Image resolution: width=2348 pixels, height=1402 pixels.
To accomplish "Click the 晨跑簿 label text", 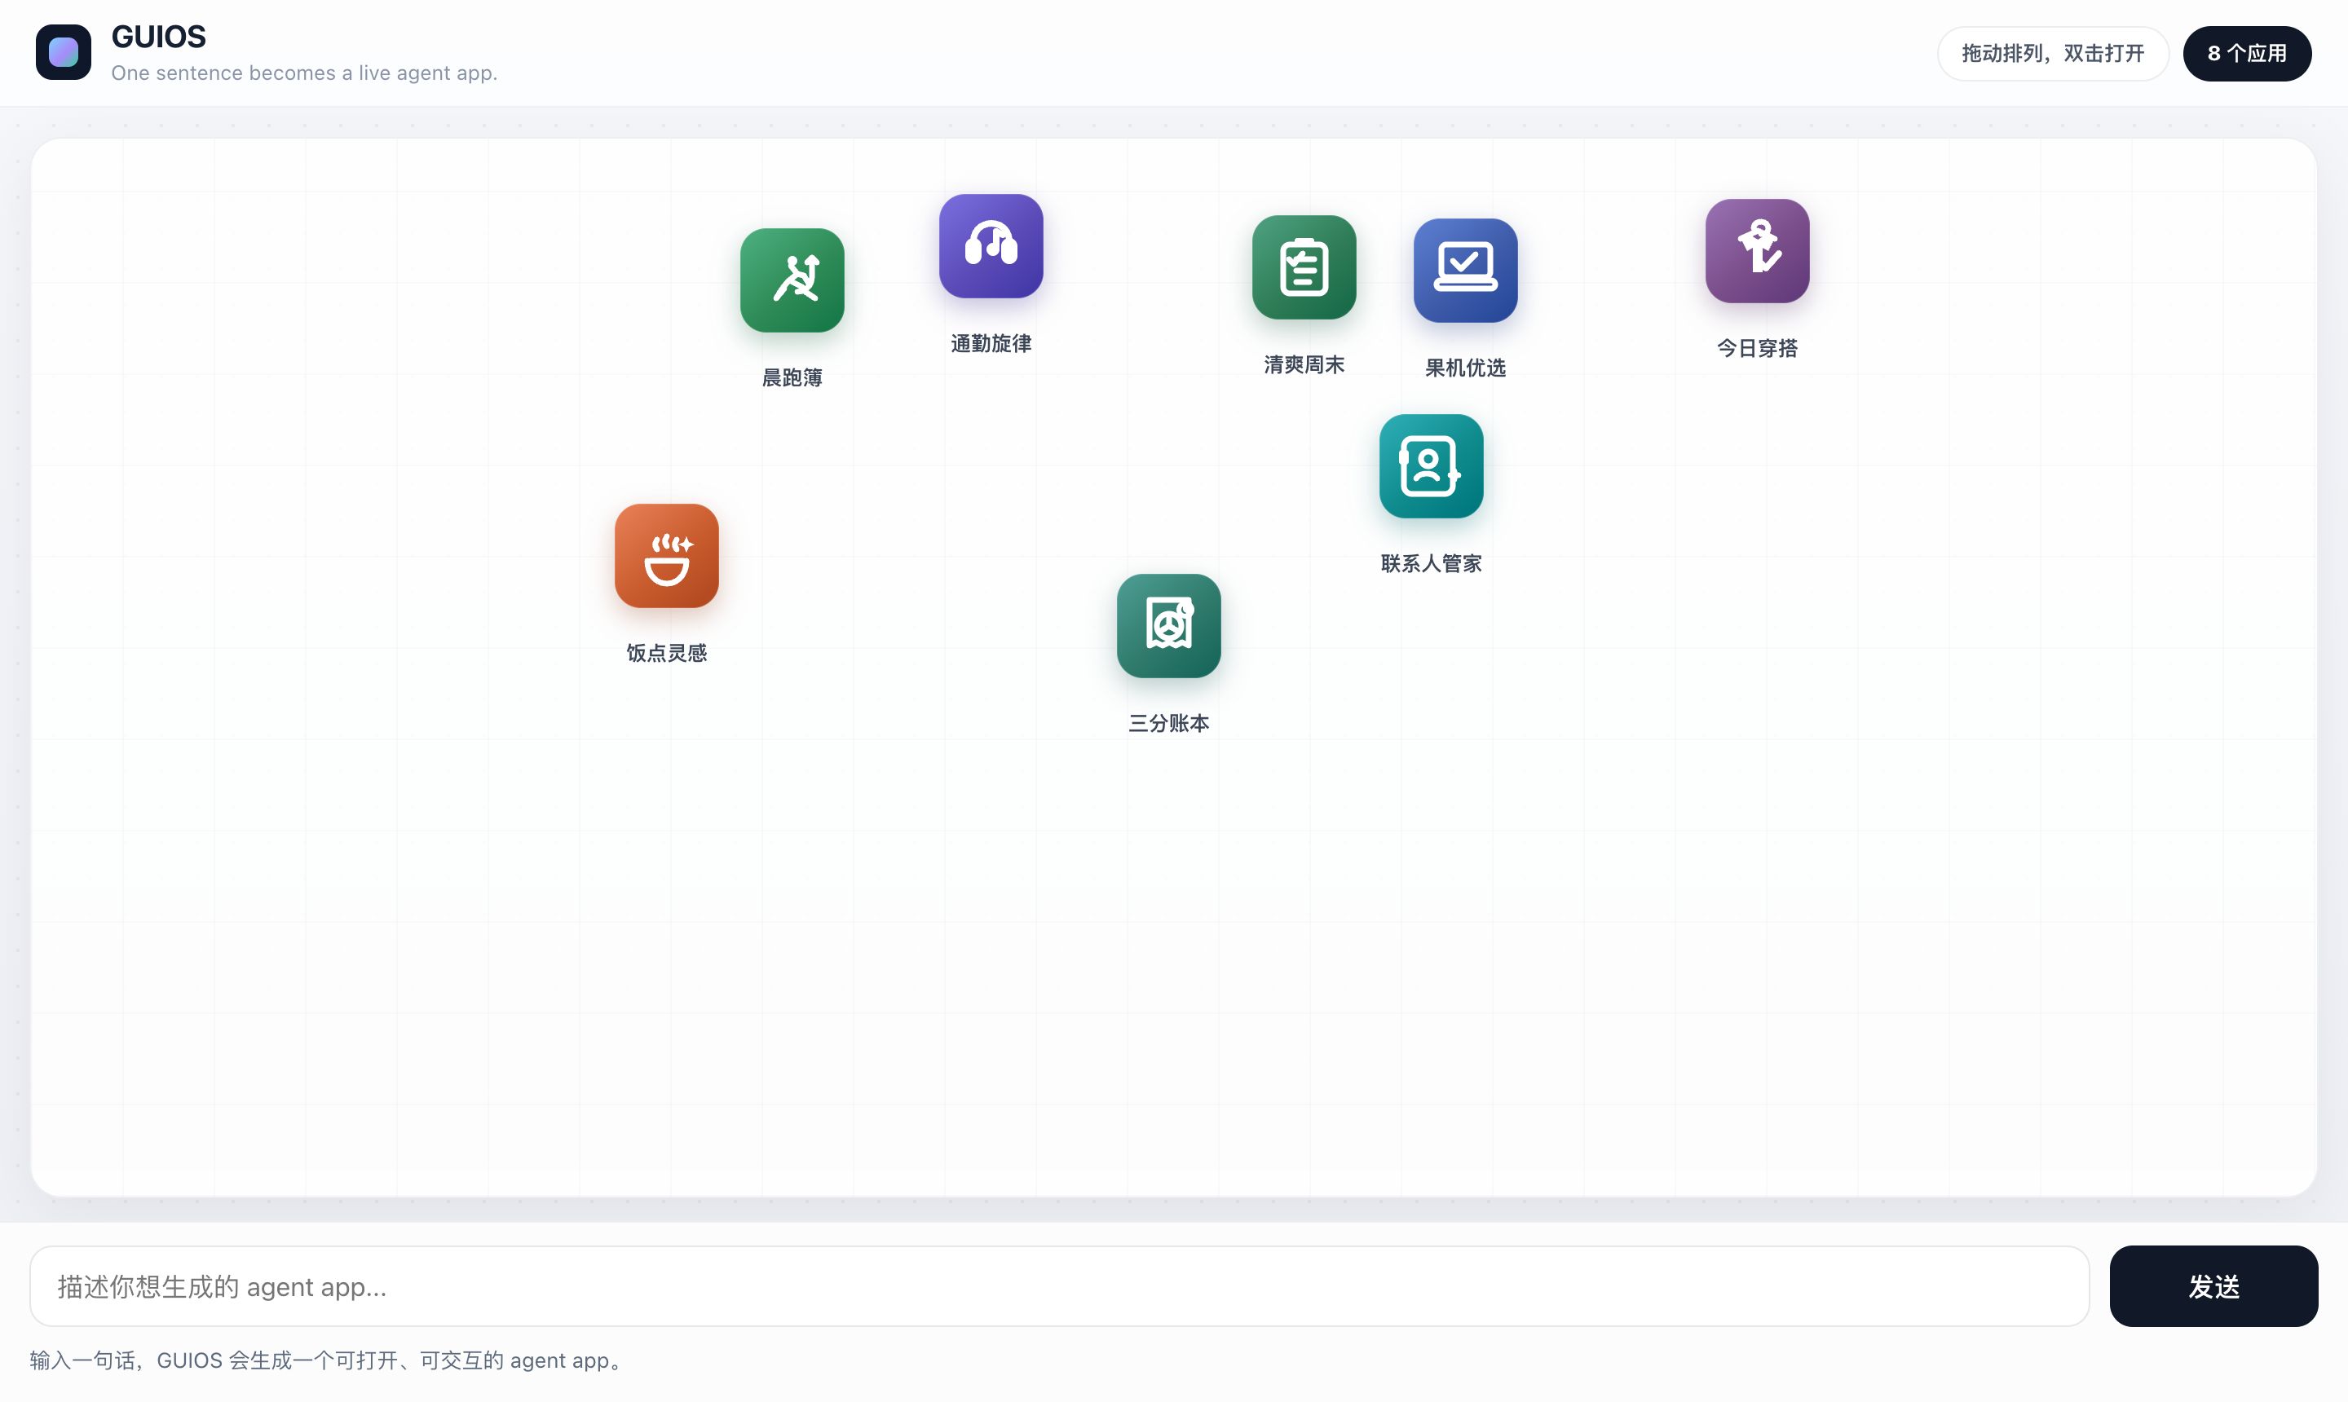I will point(792,378).
